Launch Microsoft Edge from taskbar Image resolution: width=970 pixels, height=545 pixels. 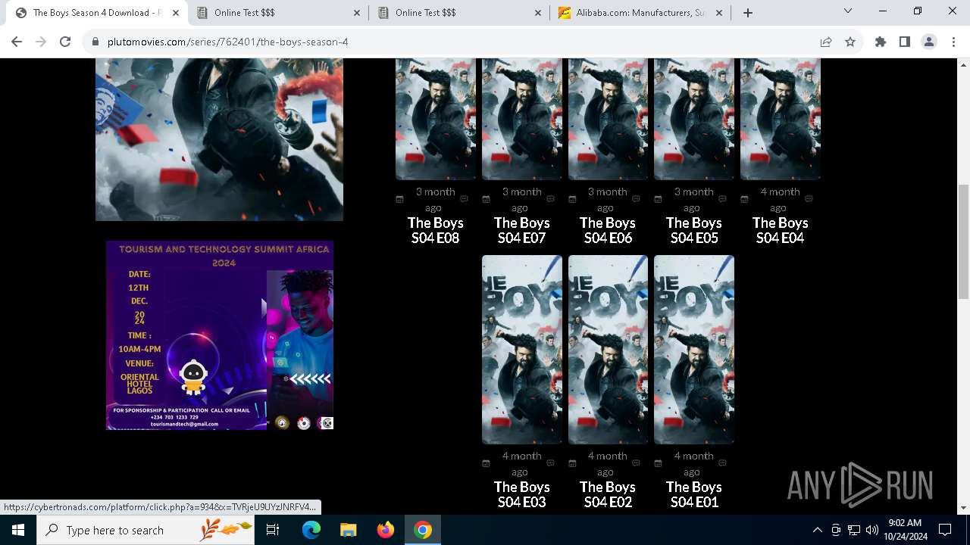311,530
